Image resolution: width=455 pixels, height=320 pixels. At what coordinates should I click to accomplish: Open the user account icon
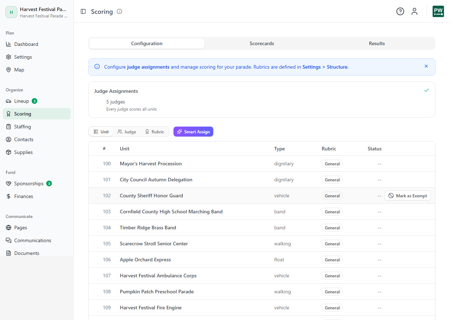pyautogui.click(x=414, y=11)
